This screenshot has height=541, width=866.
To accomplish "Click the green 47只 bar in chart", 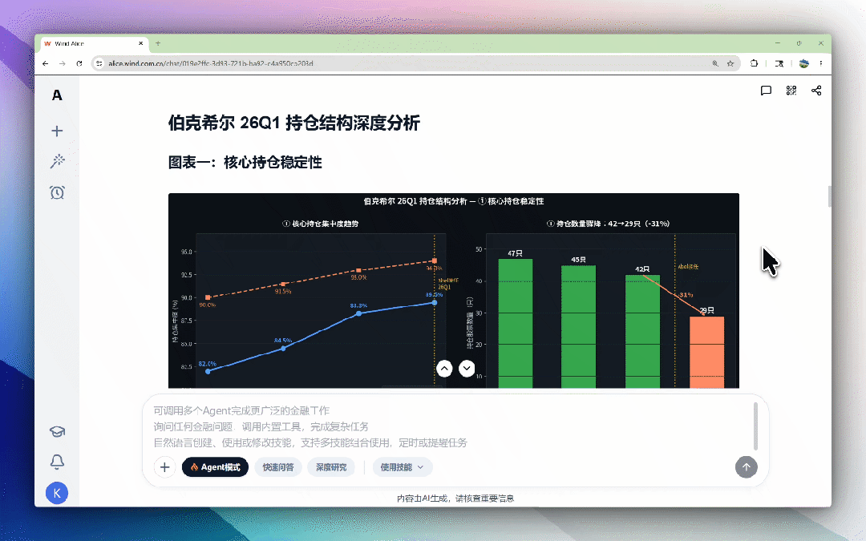I will pyautogui.click(x=516, y=324).
